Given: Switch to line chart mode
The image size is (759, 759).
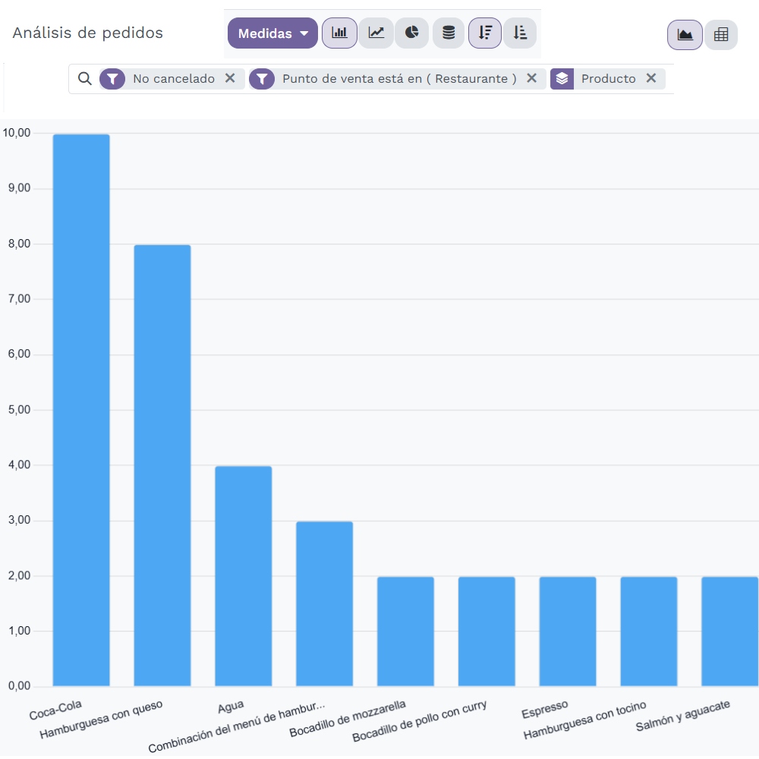Looking at the screenshot, I should coord(376,33).
